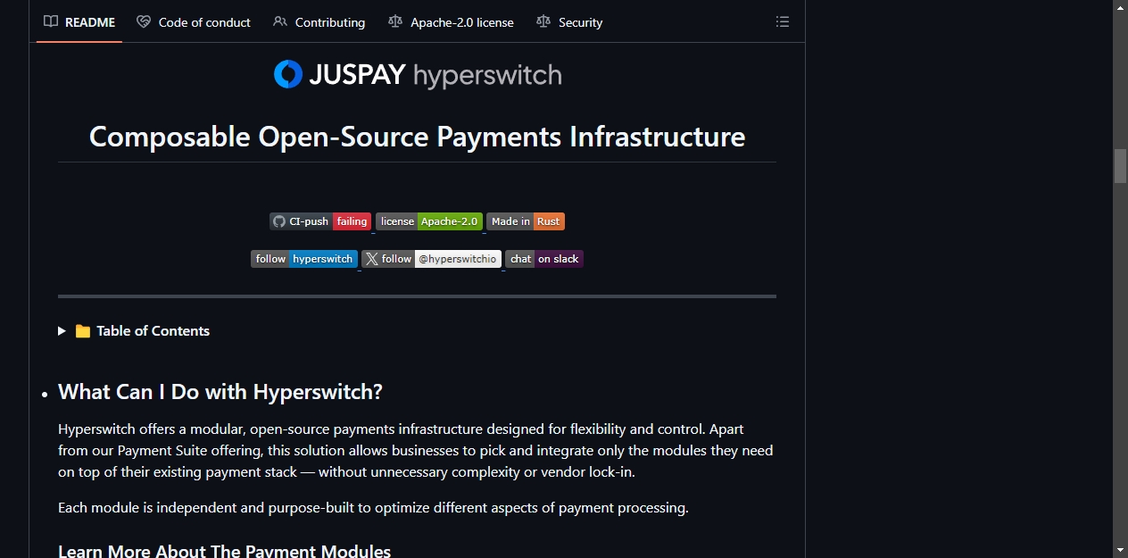Click the README book icon
The image size is (1128, 558).
pos(51,22)
